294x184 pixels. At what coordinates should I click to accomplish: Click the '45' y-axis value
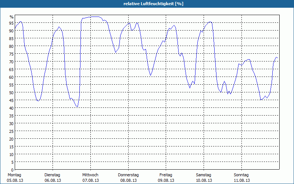11,100
